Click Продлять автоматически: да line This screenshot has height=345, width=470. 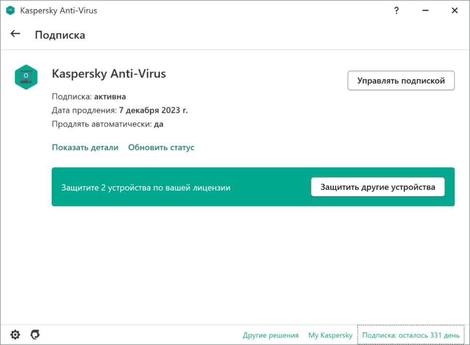pyautogui.click(x=108, y=124)
